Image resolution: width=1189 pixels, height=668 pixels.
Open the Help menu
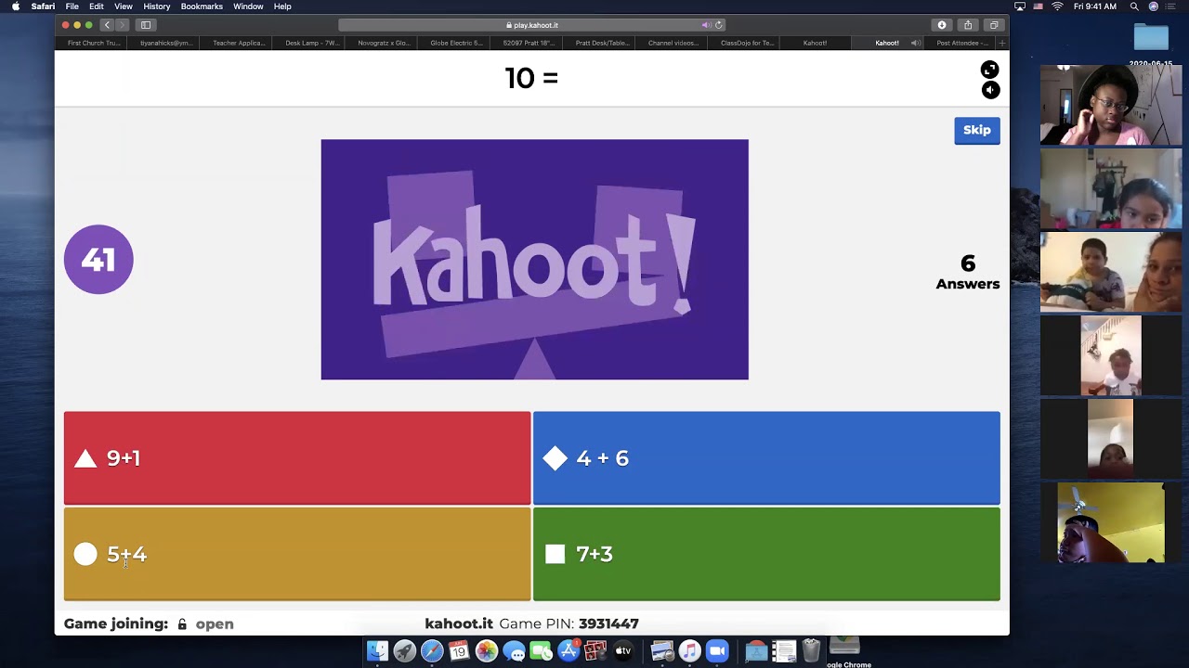(282, 6)
